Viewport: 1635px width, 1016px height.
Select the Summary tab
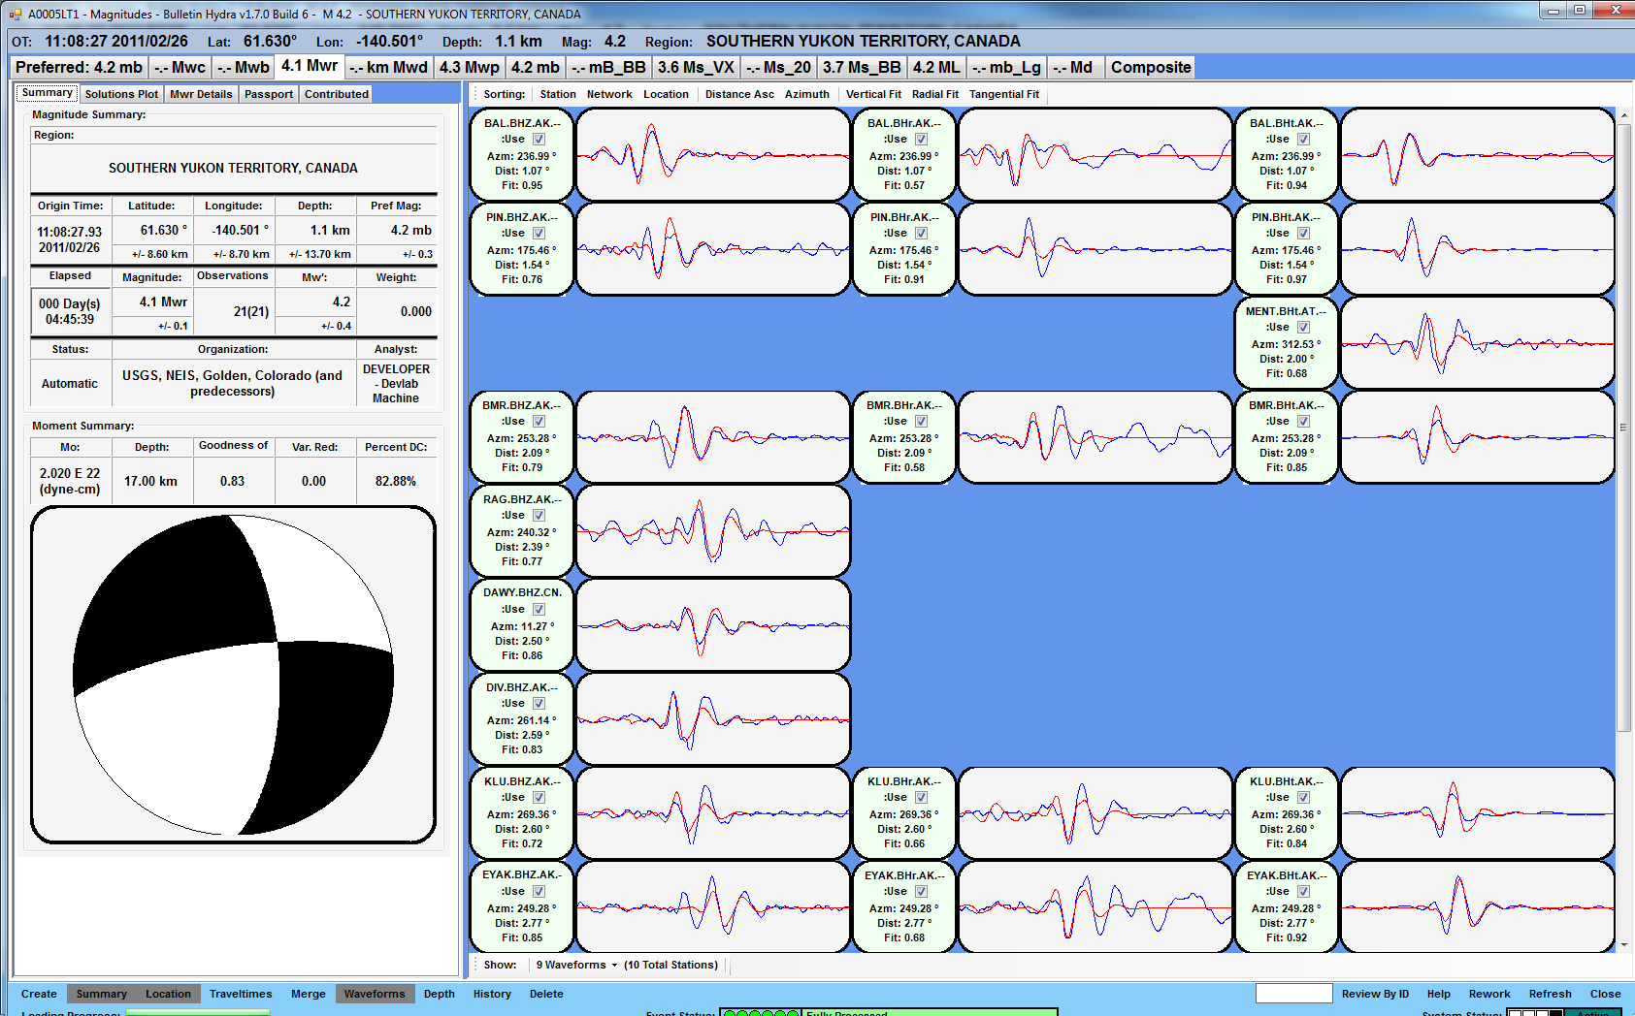click(48, 93)
